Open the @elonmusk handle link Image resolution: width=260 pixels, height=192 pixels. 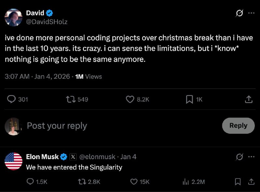97,157
